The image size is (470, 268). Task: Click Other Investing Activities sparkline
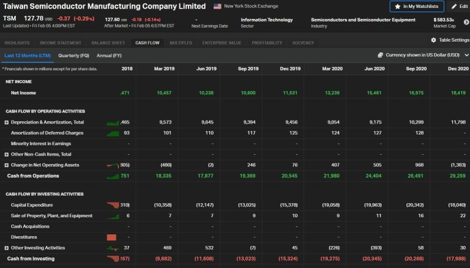tap(113, 248)
